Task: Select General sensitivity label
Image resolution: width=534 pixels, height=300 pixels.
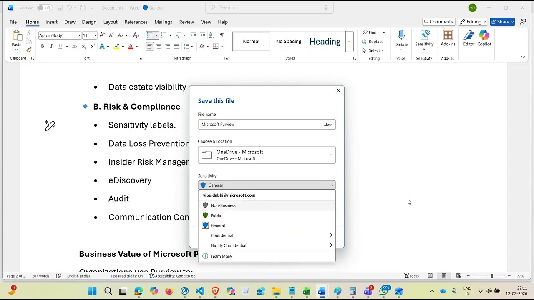Action: pyautogui.click(x=267, y=225)
